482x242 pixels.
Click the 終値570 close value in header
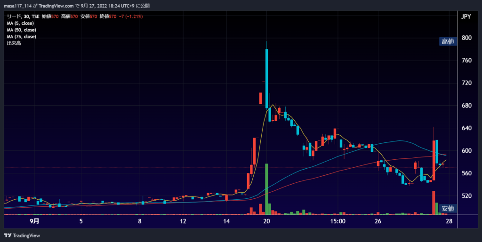(108, 17)
